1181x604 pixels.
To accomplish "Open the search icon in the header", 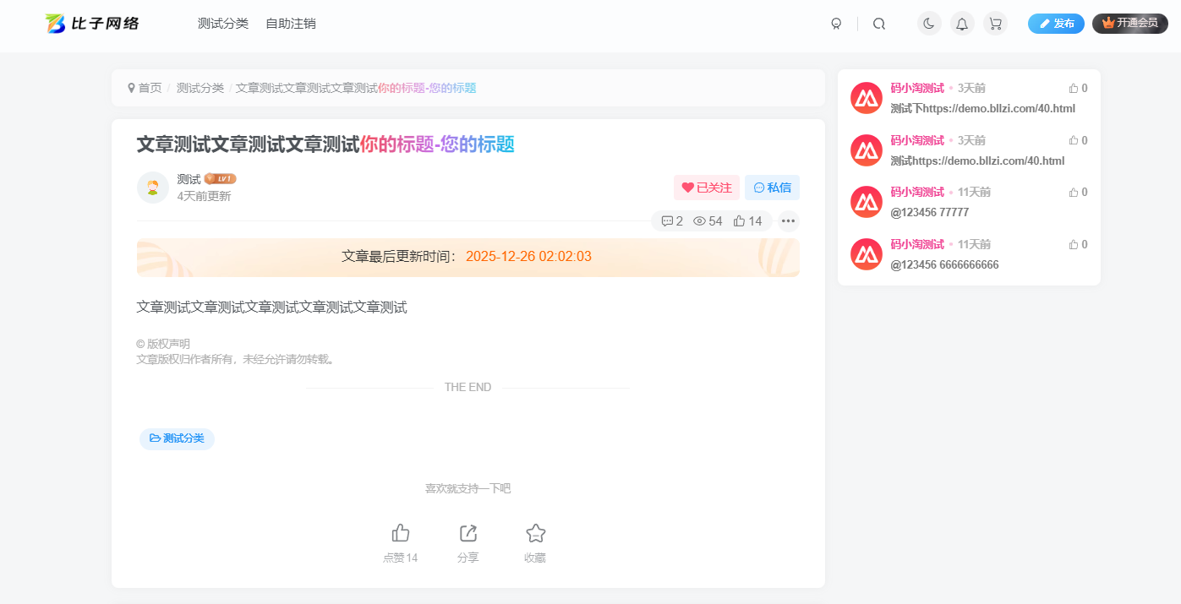I will tap(879, 23).
